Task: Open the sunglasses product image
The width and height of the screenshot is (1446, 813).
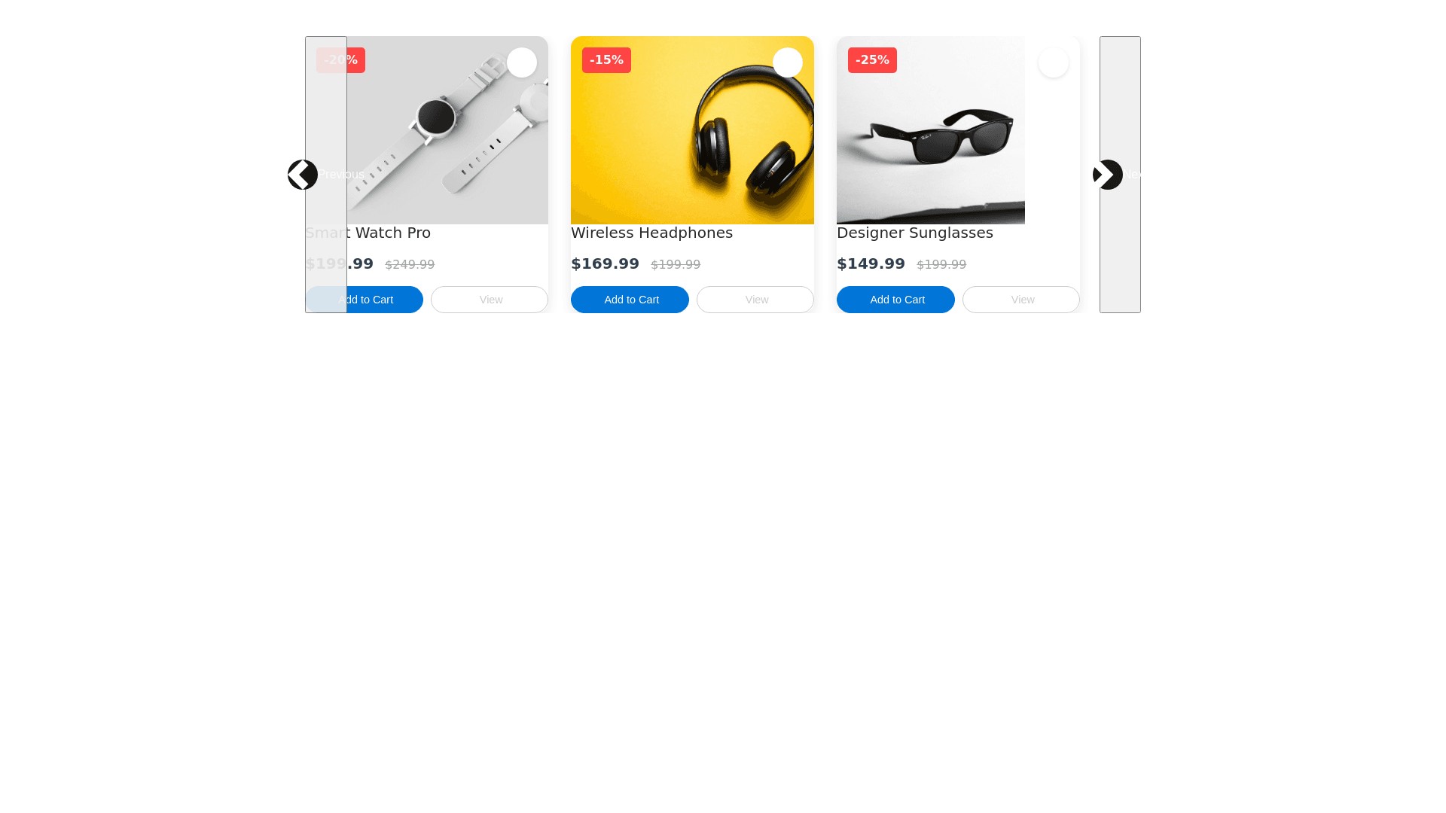Action: [x=931, y=130]
